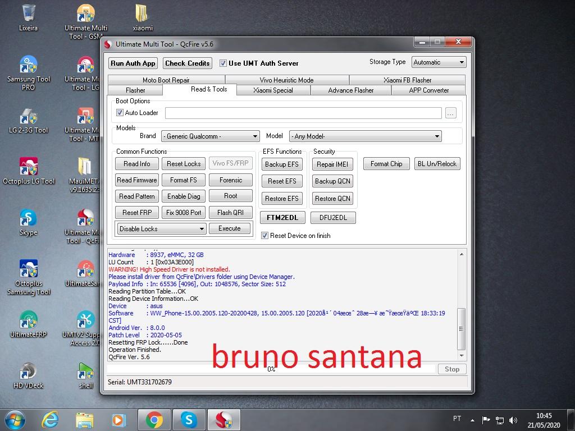575x431 pixels.
Task: Click the Restore QCN button
Action: point(332,199)
